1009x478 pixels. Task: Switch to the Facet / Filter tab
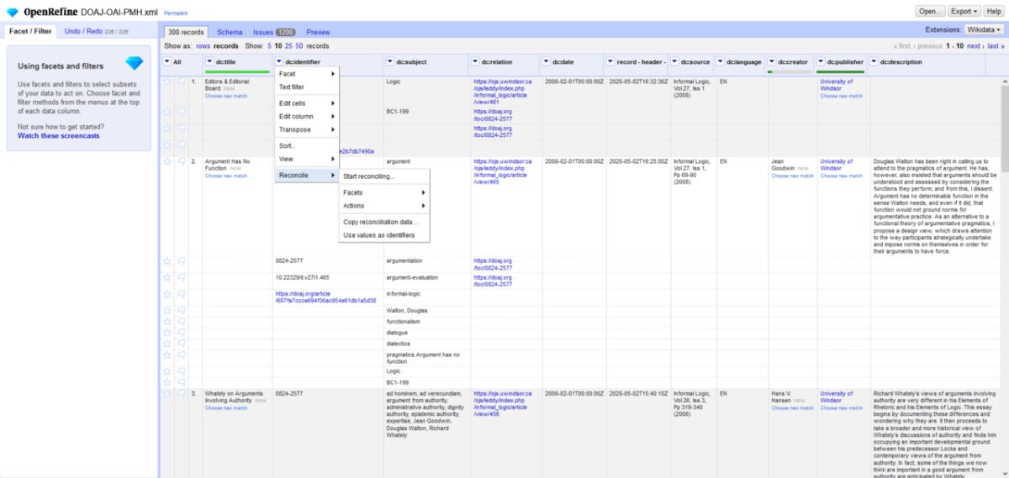click(29, 31)
